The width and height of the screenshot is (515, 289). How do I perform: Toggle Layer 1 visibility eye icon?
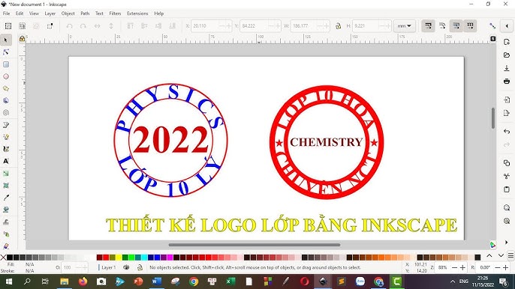pyautogui.click(x=126, y=267)
